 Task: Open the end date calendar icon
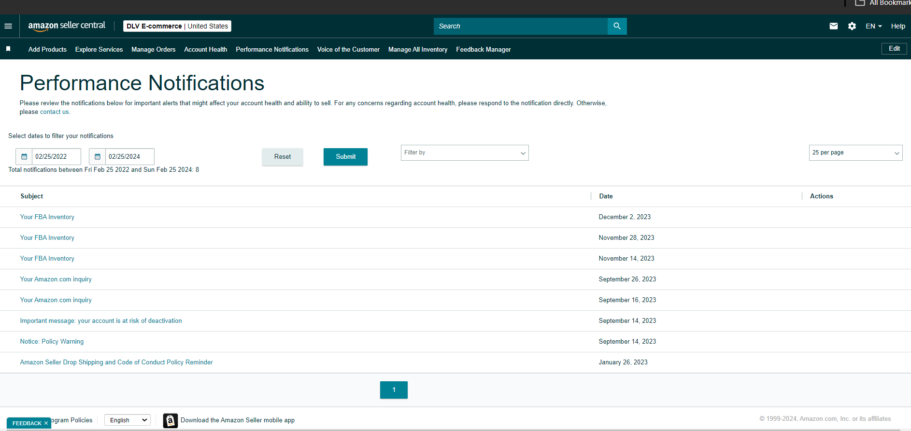(97, 156)
